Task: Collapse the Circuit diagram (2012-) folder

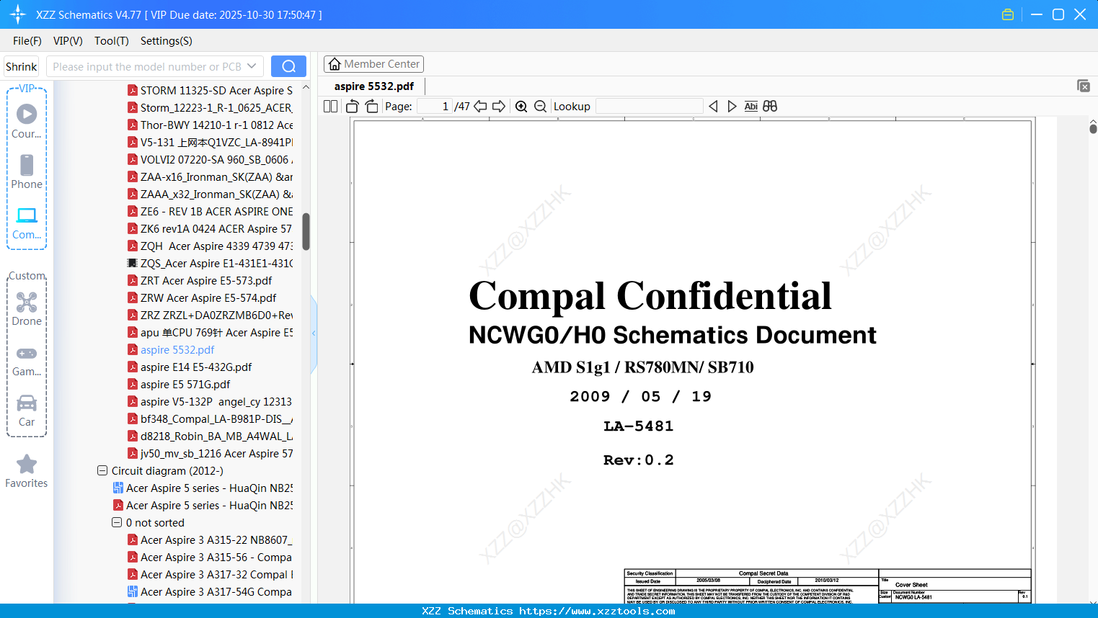Action: 102,471
